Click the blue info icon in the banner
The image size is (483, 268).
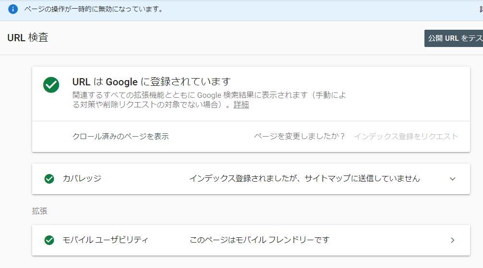tap(13, 9)
